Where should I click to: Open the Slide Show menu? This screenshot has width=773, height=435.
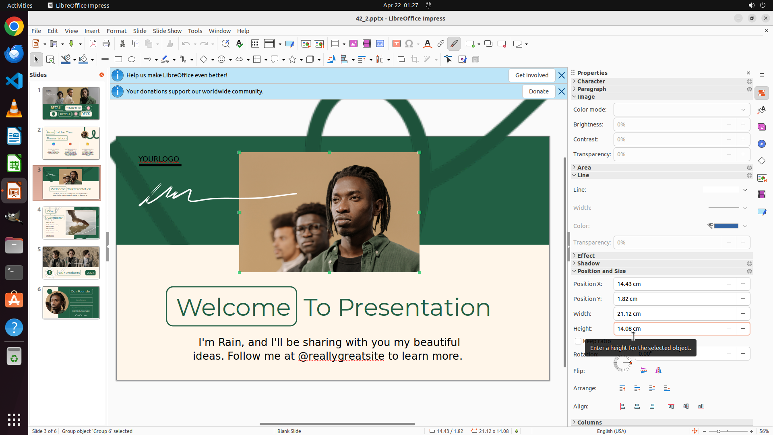pos(167,31)
